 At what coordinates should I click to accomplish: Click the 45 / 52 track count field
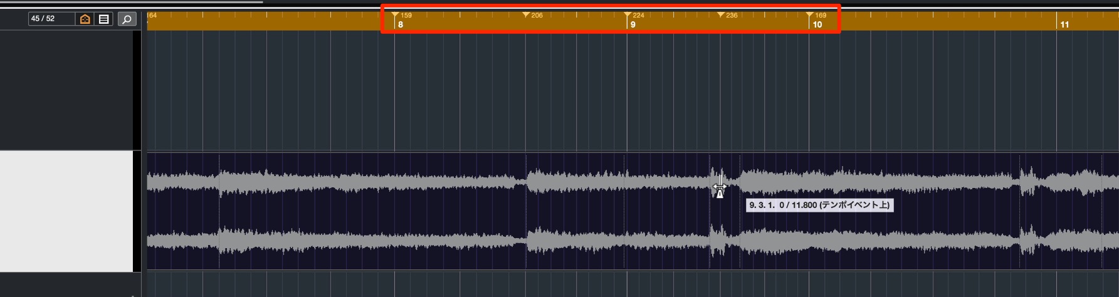pos(51,19)
